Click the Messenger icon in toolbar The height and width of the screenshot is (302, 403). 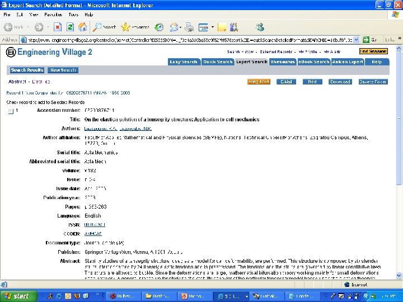click(260, 27)
